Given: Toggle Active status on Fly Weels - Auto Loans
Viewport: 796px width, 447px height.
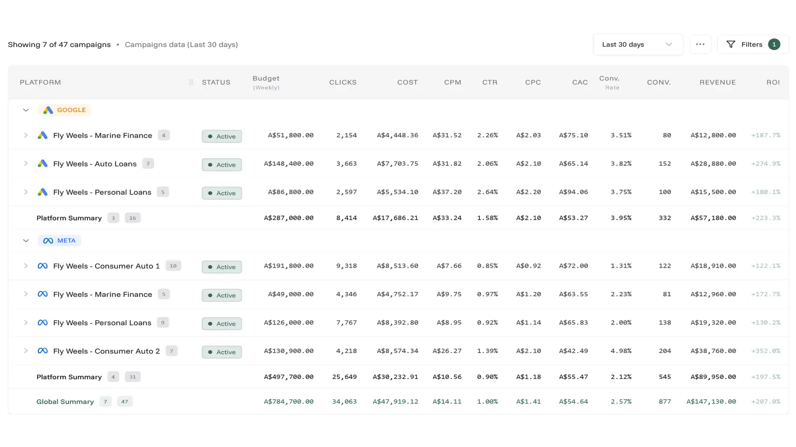Looking at the screenshot, I should point(221,164).
